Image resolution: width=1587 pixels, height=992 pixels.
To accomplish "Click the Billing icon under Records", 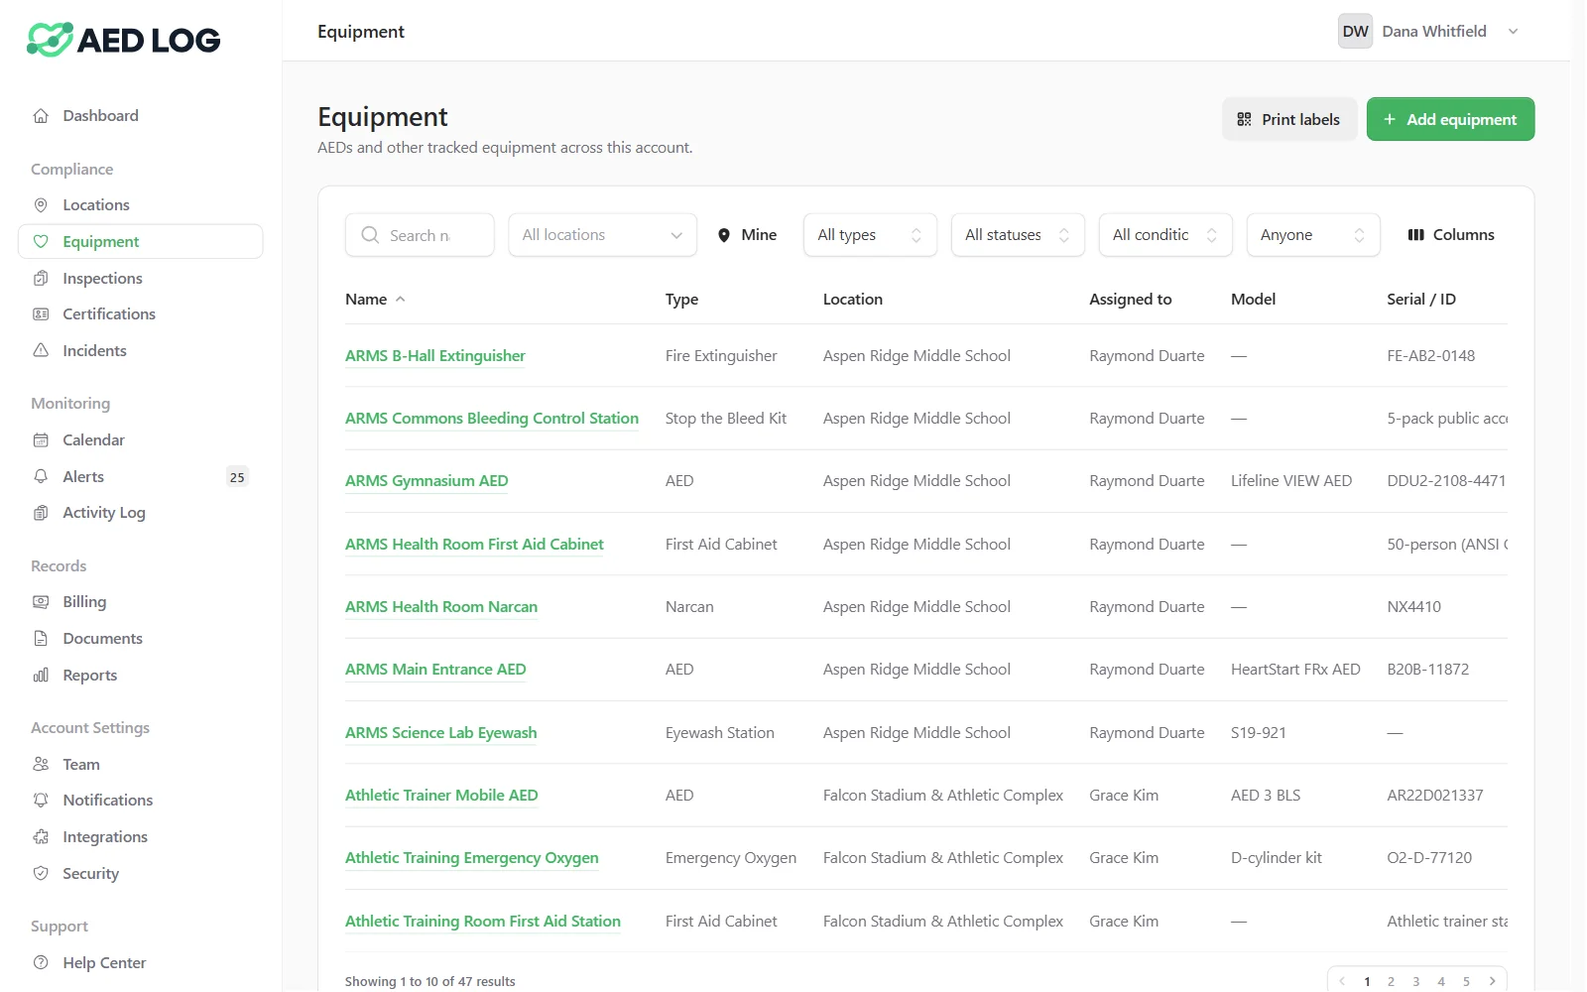I will point(41,602).
